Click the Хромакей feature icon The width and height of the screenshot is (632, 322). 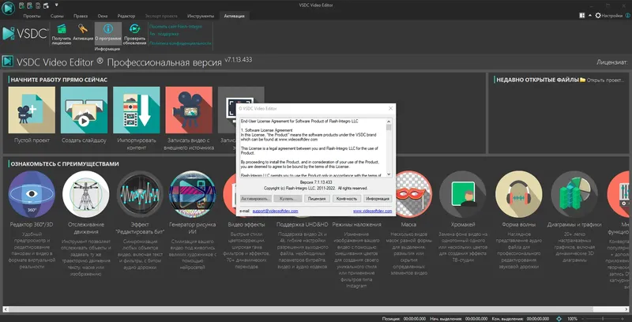(x=463, y=194)
